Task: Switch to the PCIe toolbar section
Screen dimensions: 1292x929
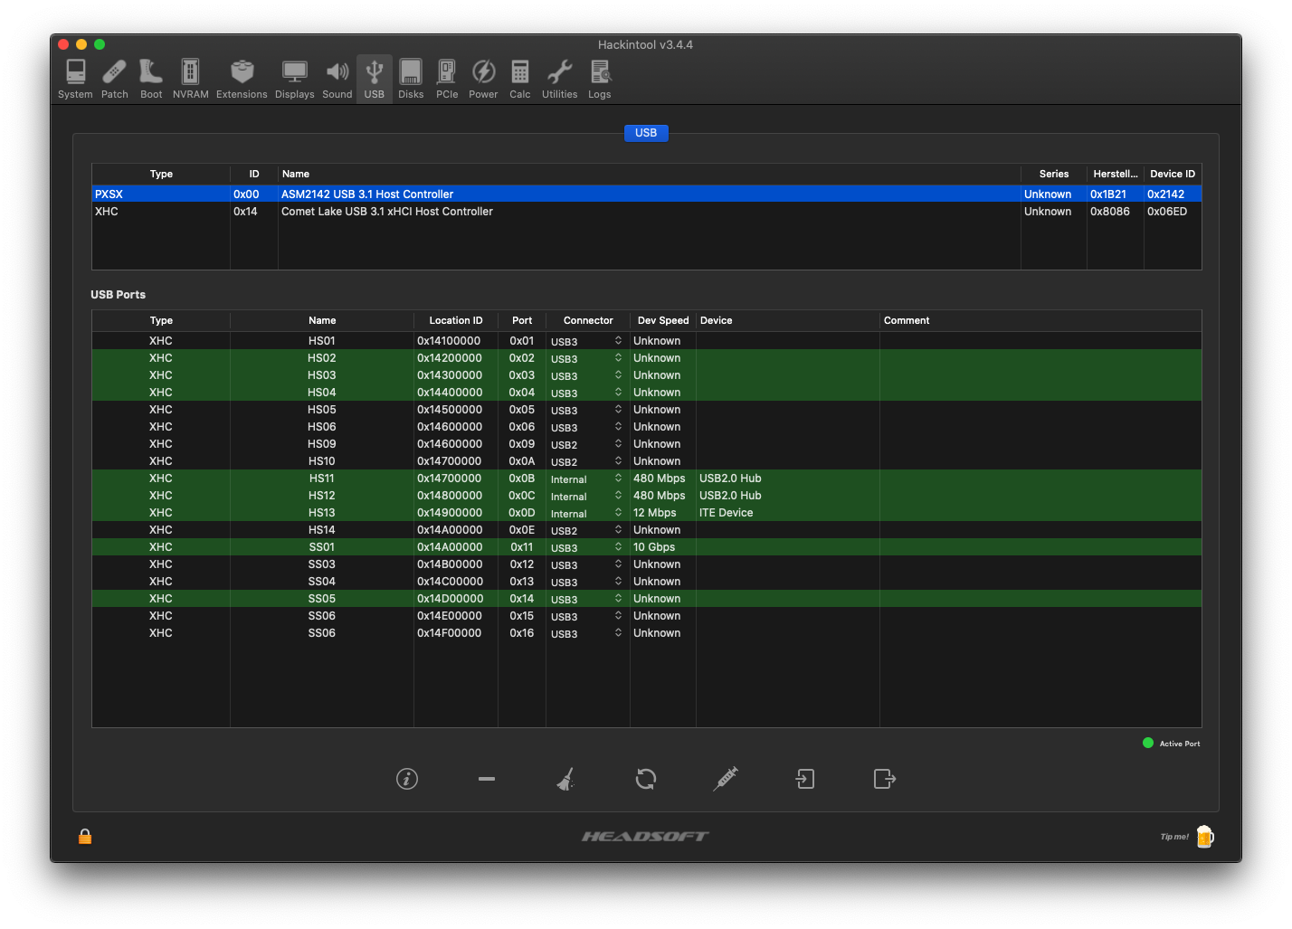Action: point(447,79)
